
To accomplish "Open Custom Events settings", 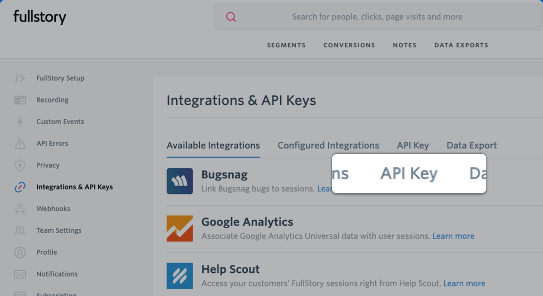I will pyautogui.click(x=60, y=122).
